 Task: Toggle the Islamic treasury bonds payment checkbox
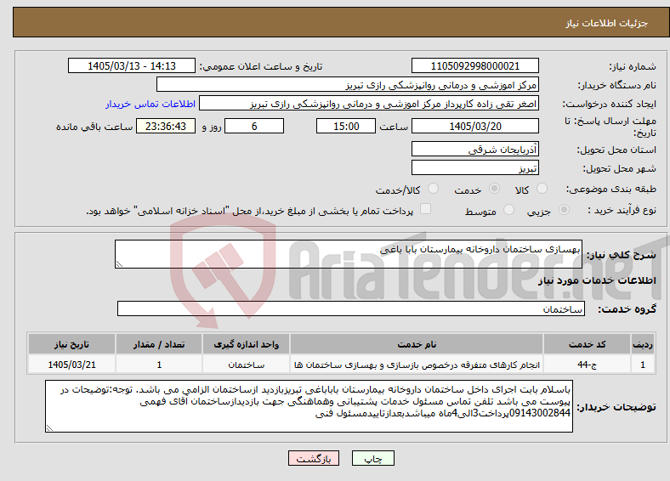[425, 209]
